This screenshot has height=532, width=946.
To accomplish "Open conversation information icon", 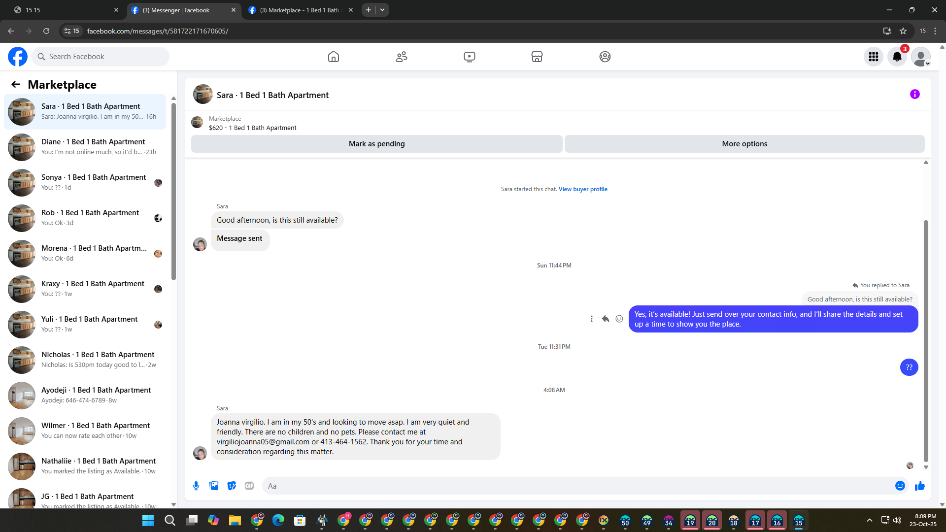I will click(x=914, y=94).
